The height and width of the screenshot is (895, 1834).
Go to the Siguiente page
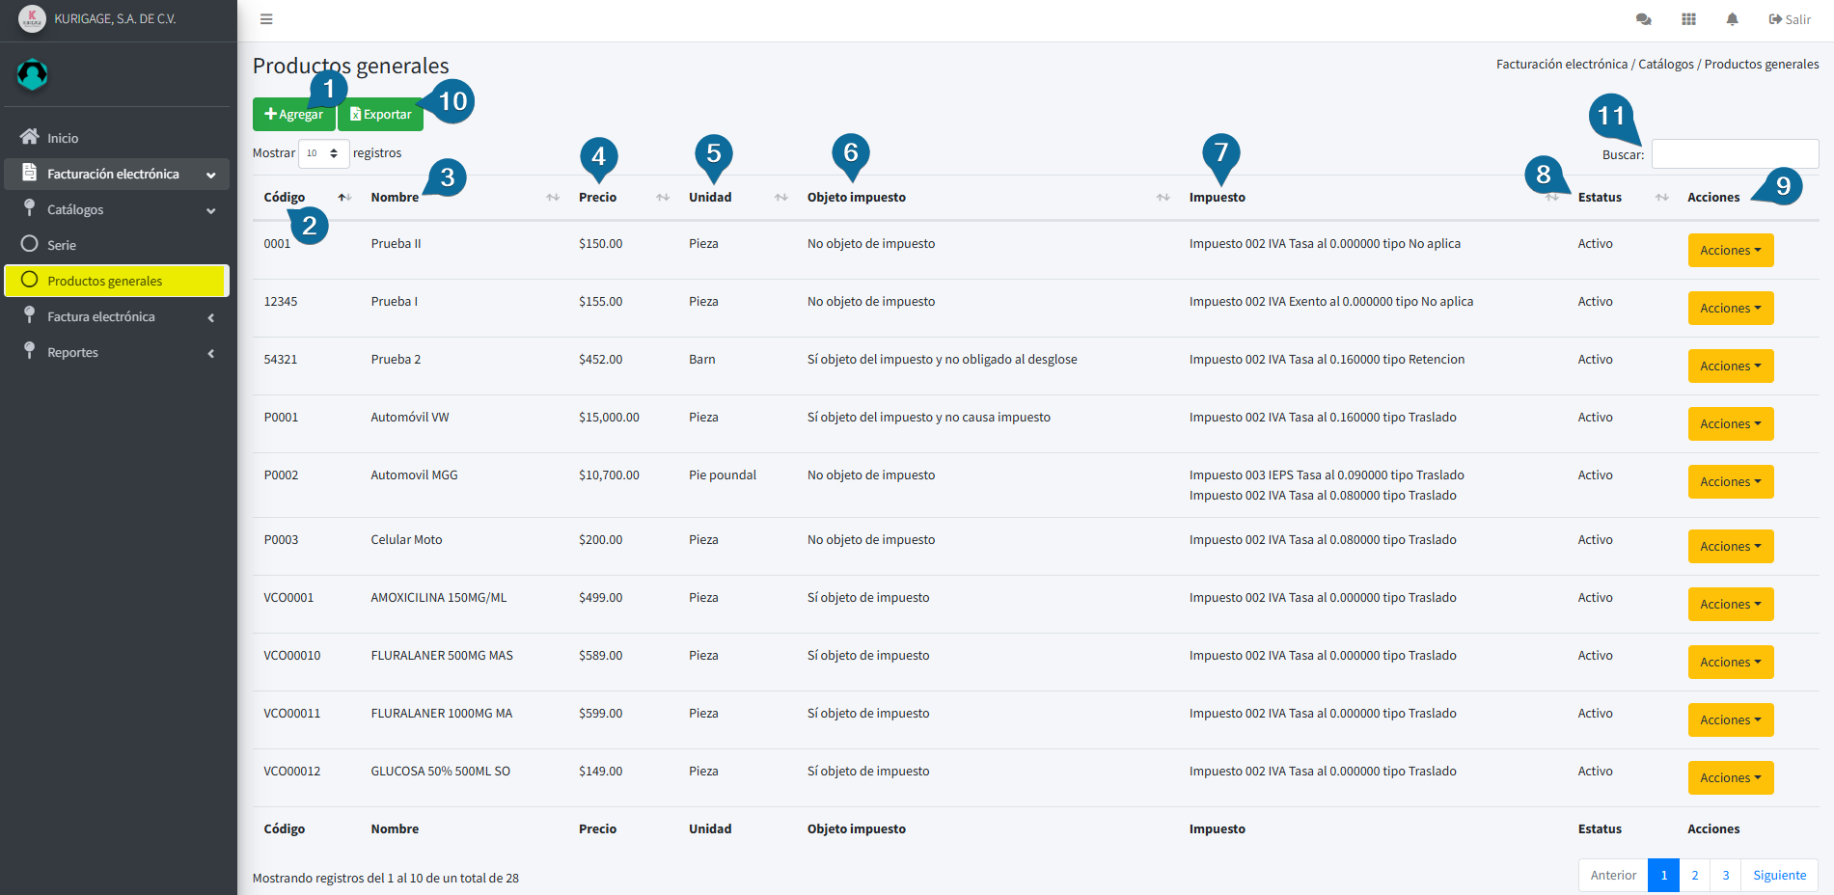coord(1779,876)
